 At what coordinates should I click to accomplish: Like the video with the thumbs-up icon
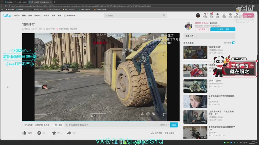click(24, 133)
